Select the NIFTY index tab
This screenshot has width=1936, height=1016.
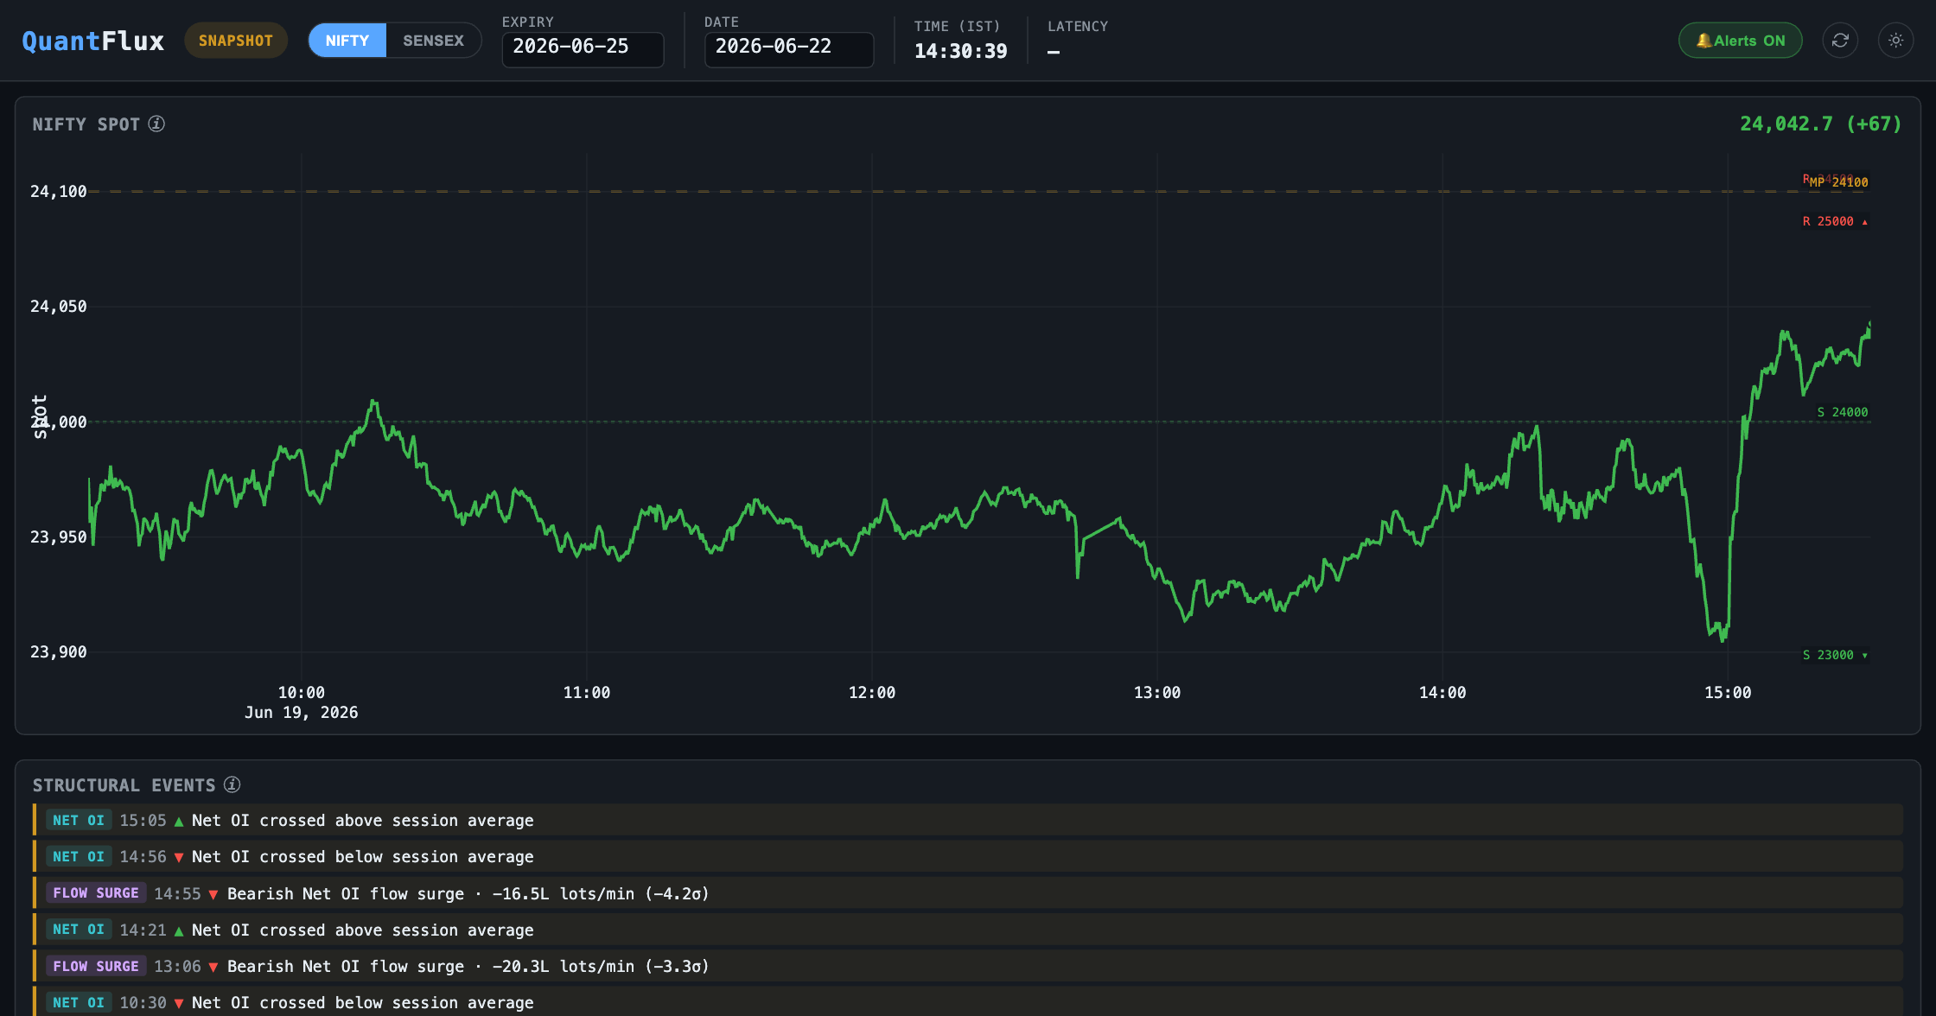click(347, 41)
